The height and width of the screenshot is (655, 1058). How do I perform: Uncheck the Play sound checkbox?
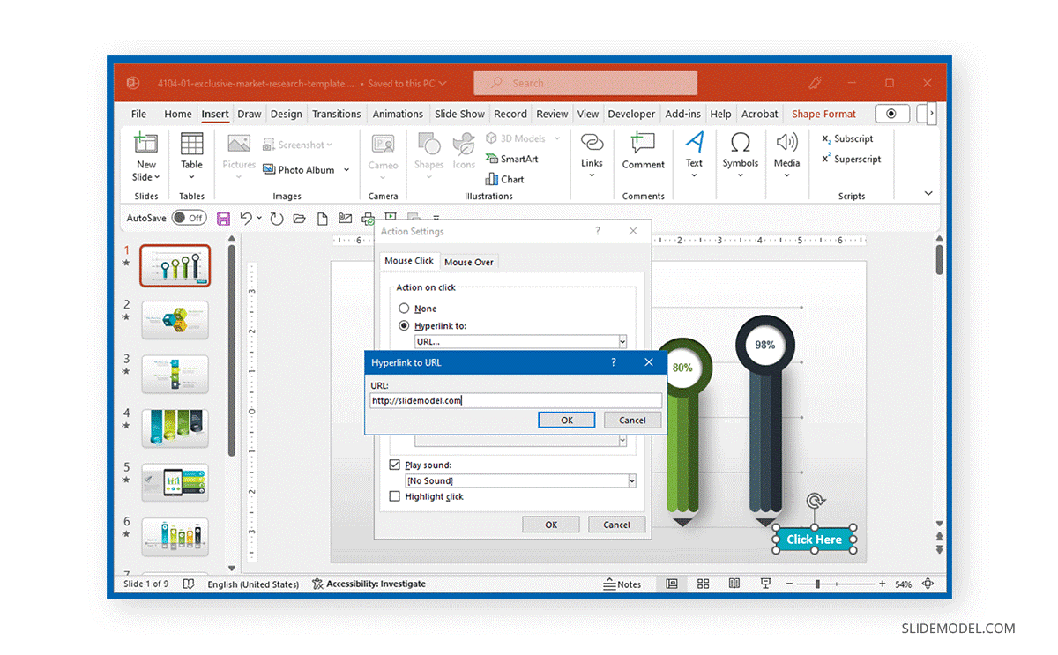coord(394,465)
